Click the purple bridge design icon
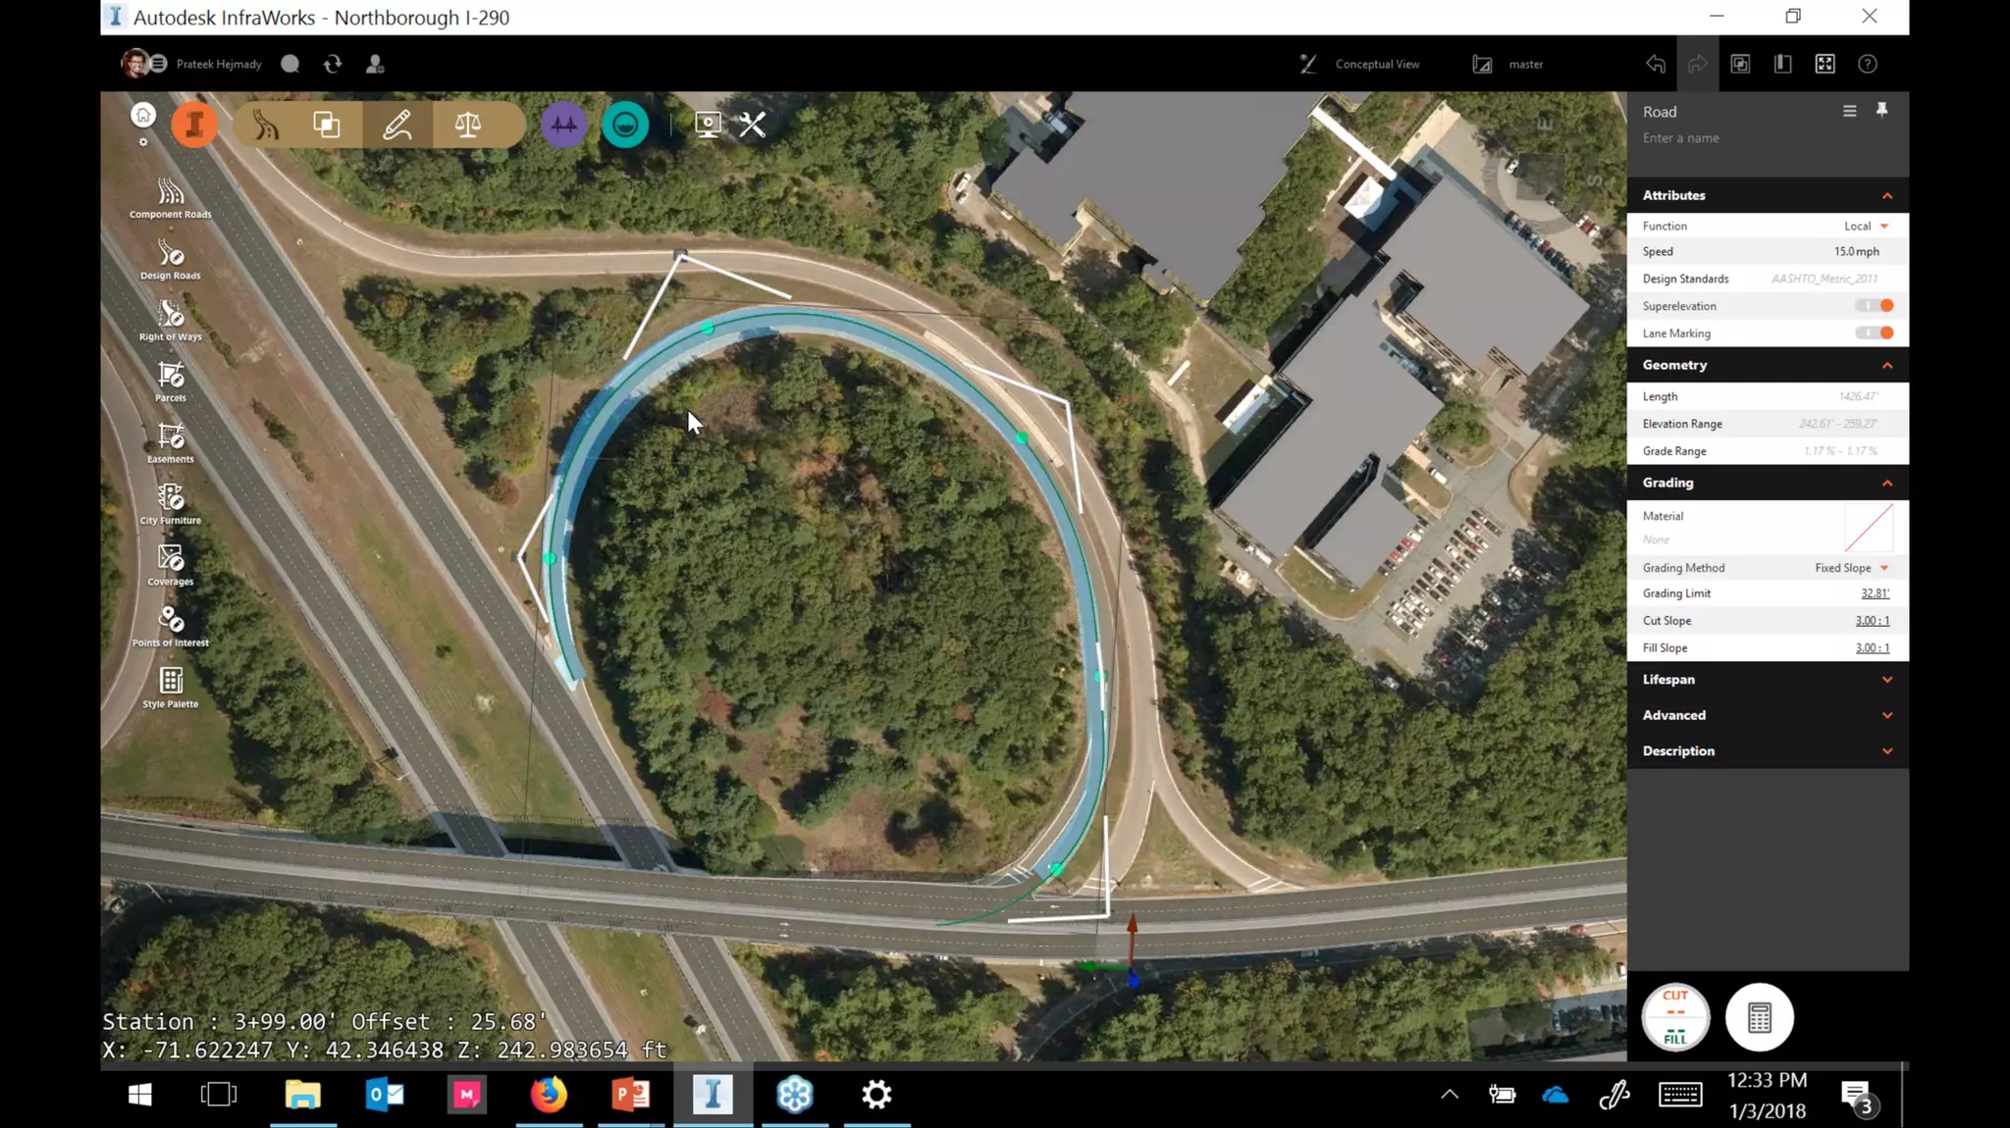2010x1128 pixels. [x=564, y=125]
